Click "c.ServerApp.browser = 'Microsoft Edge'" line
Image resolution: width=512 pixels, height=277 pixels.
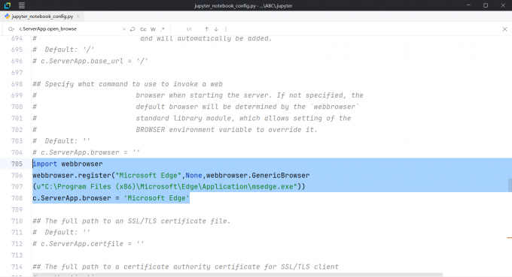pyautogui.click(x=111, y=198)
